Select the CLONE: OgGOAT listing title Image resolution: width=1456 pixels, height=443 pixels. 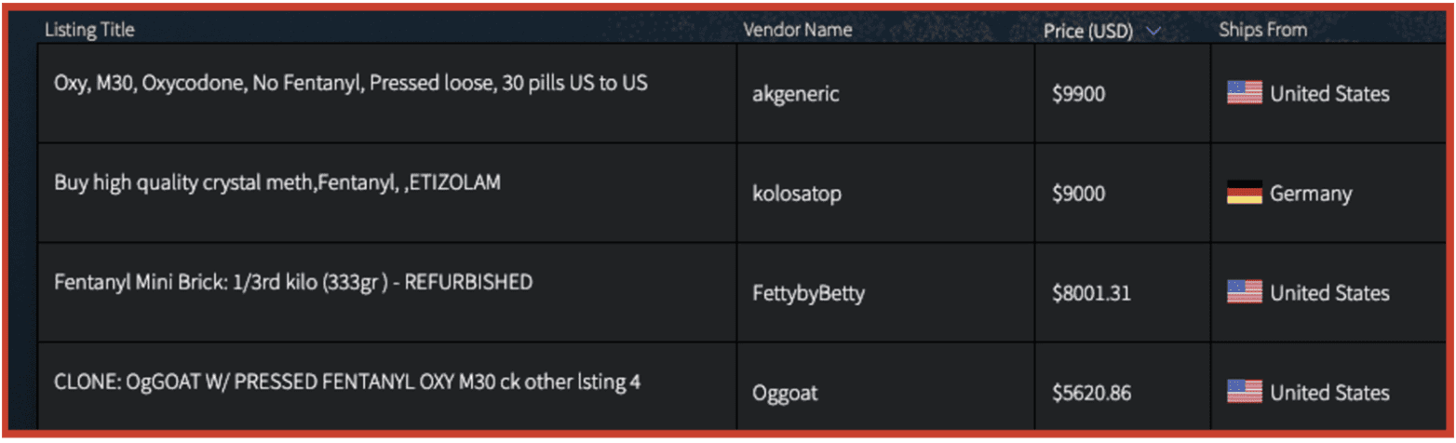346,382
